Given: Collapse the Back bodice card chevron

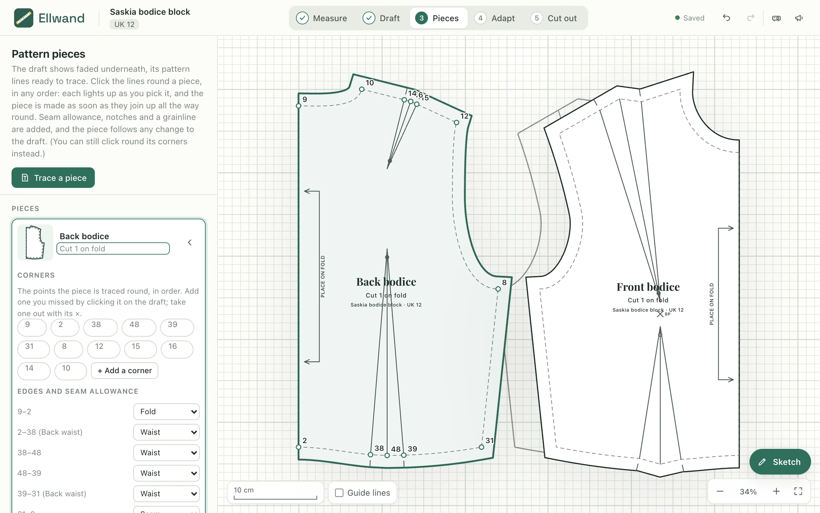Looking at the screenshot, I should click(x=190, y=242).
